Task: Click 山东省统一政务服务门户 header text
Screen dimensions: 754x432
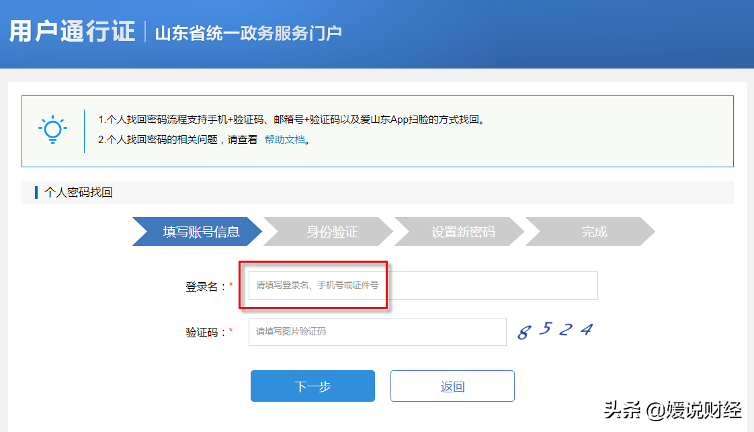Action: click(248, 33)
